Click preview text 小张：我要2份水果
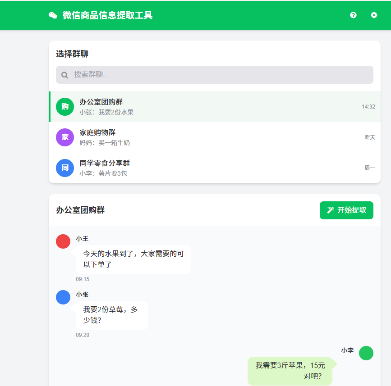Screen dimensions: 391x386 [106, 112]
